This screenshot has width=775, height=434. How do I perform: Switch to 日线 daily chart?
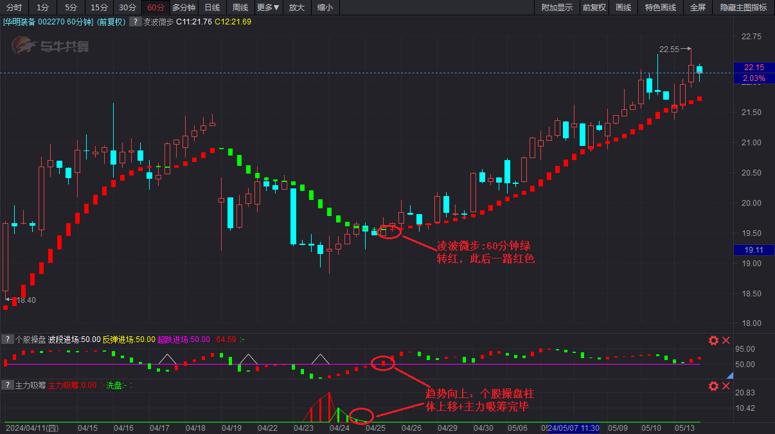pyautogui.click(x=212, y=8)
